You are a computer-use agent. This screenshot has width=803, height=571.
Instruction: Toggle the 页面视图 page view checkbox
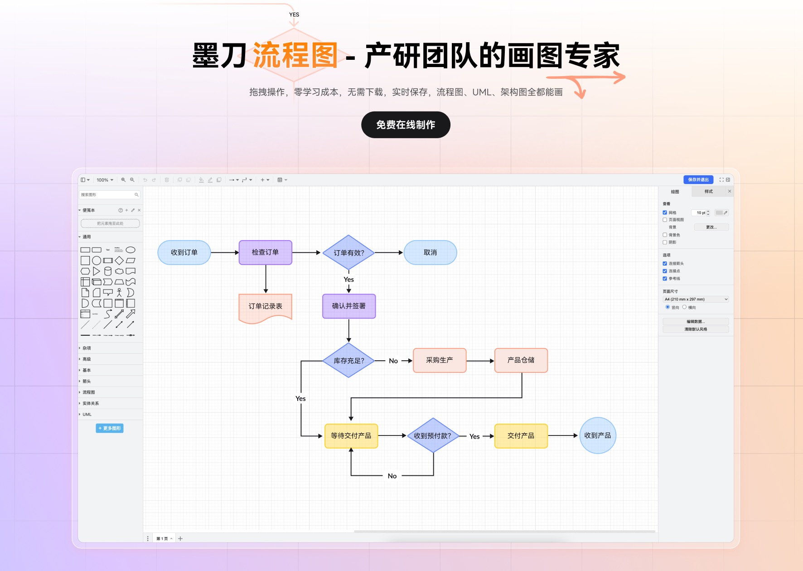(x=665, y=220)
